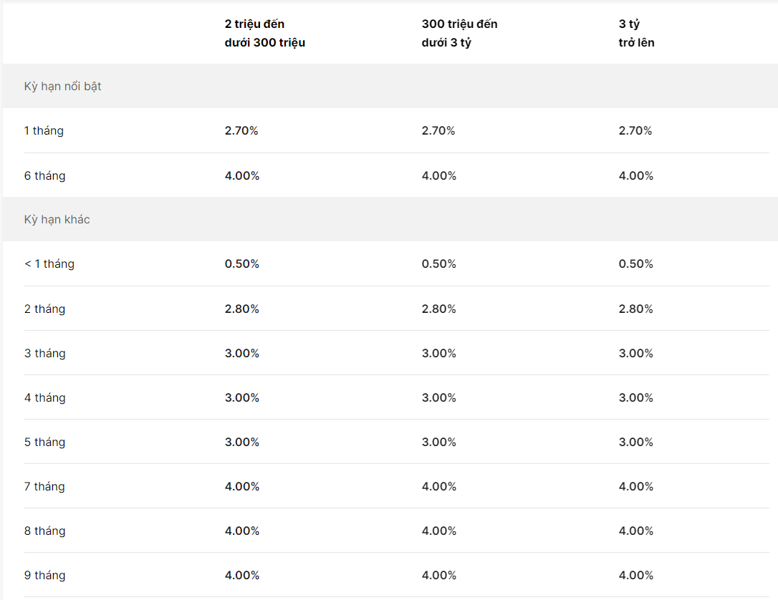Select the '8 tháng' term label

tap(44, 531)
